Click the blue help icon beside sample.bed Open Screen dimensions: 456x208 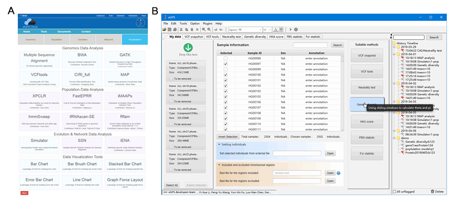(338, 173)
